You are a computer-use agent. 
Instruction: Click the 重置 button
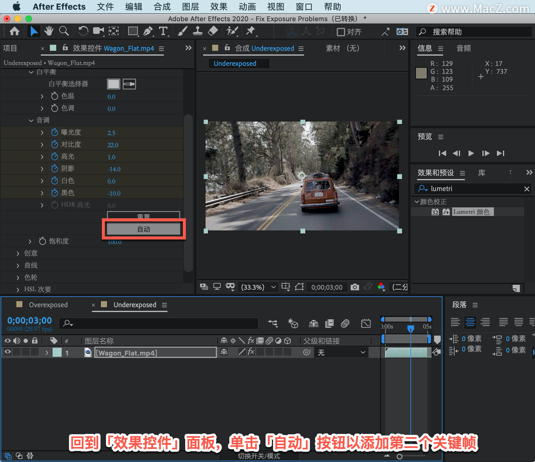point(144,216)
